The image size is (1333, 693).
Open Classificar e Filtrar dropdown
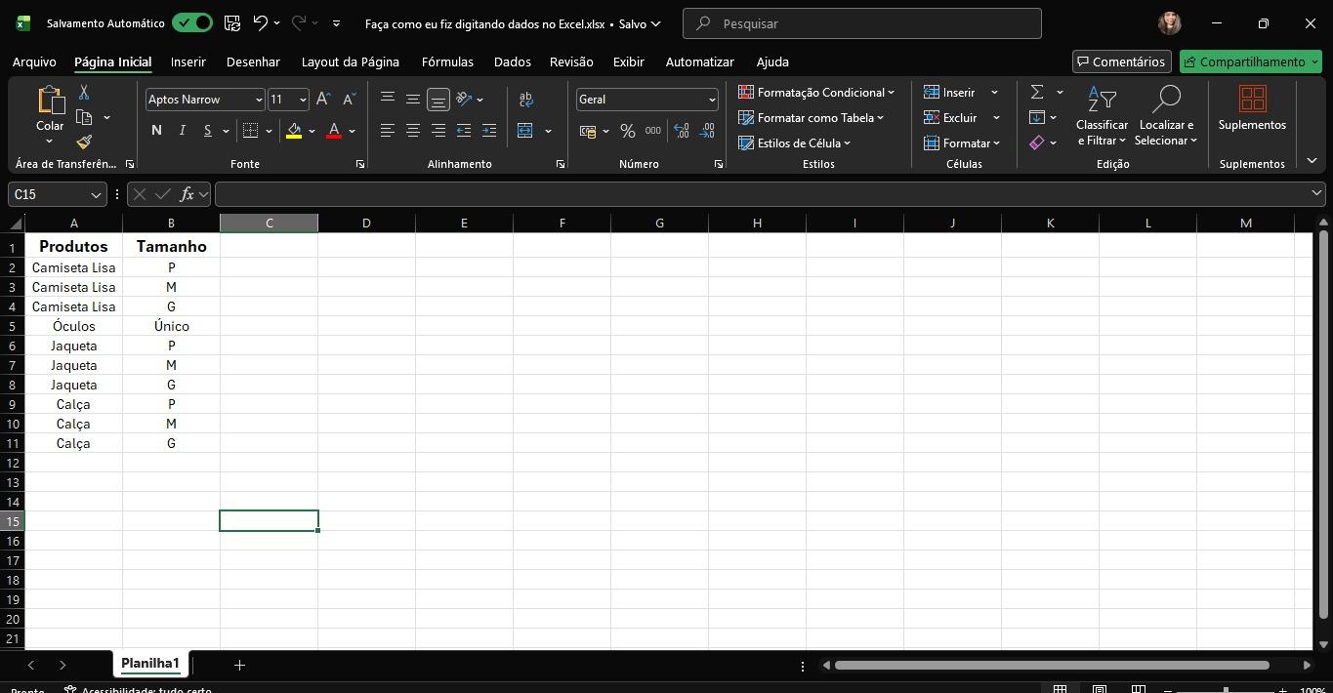click(1102, 115)
